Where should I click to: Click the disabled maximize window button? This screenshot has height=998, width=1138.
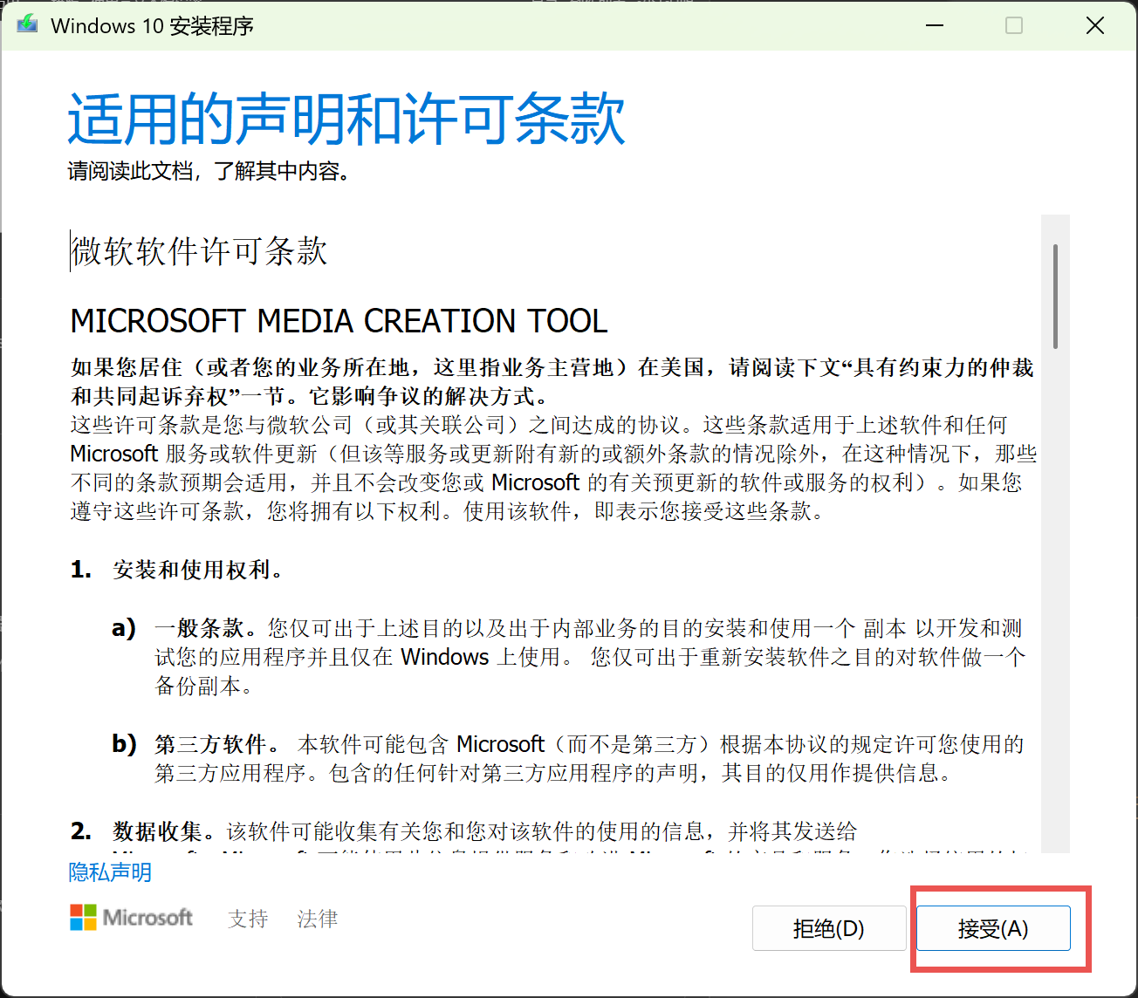1014,25
